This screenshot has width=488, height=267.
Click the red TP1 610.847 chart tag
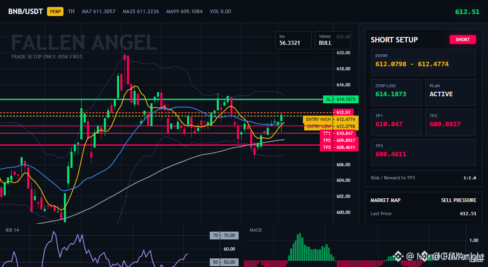339,133
